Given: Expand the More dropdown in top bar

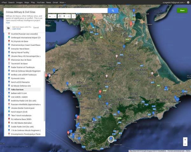Looking at the screenshot, I should tap(62, 2).
